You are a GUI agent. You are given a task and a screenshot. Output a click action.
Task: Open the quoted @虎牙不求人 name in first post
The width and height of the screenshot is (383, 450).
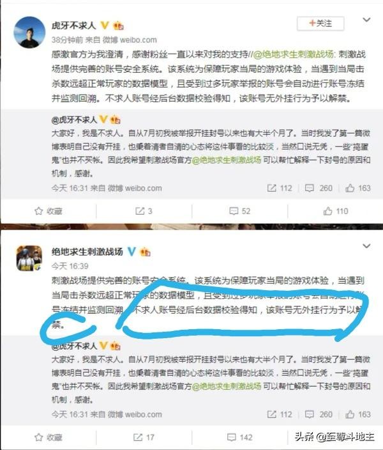click(x=74, y=120)
